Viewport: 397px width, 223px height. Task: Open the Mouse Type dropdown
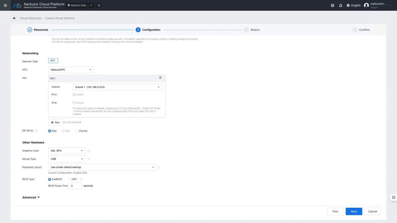67,159
